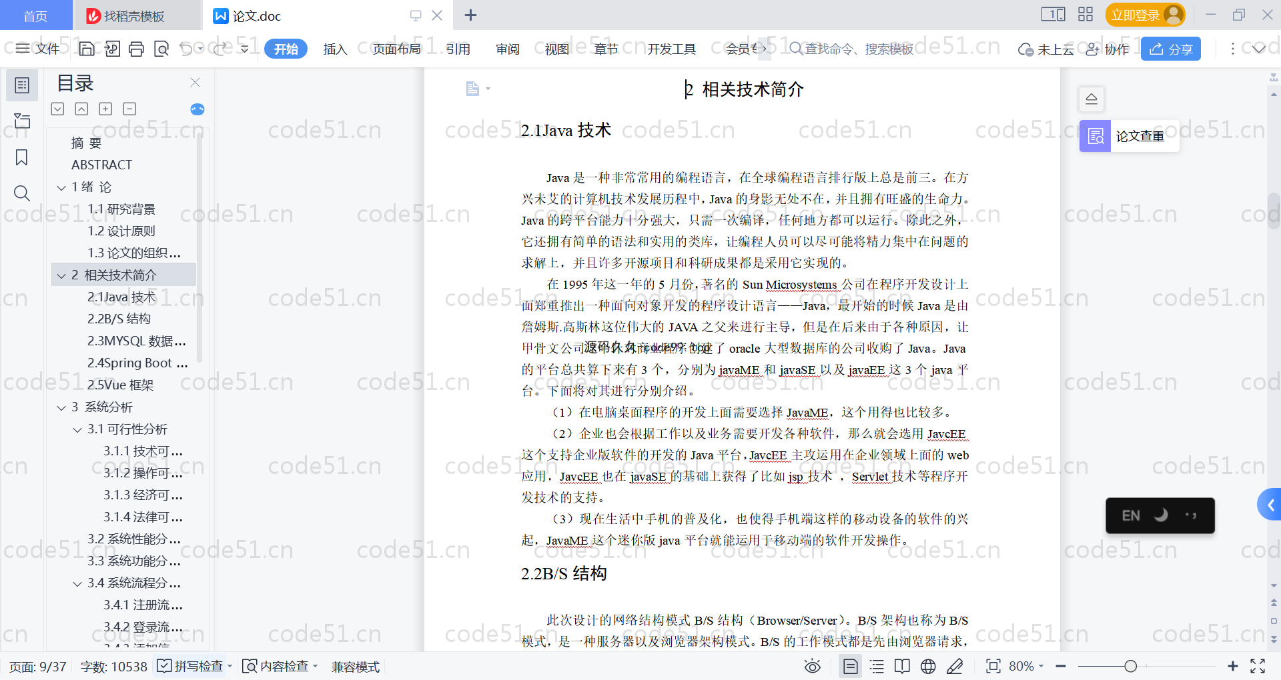Click the blue smart assistant icon in outline panel

coord(197,109)
